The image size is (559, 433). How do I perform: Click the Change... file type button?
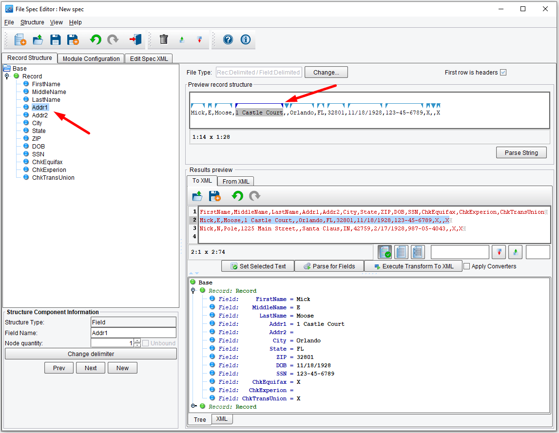point(326,73)
